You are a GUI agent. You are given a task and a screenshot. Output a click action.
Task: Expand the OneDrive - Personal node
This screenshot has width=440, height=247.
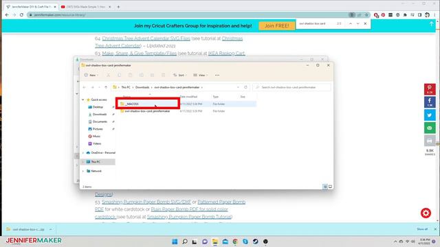coord(83,152)
